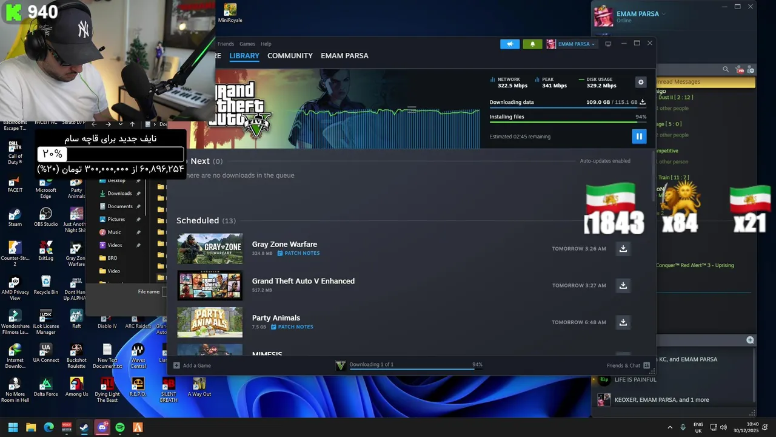Search friends using the magnifier icon
Image resolution: width=776 pixels, height=437 pixels.
pos(726,69)
